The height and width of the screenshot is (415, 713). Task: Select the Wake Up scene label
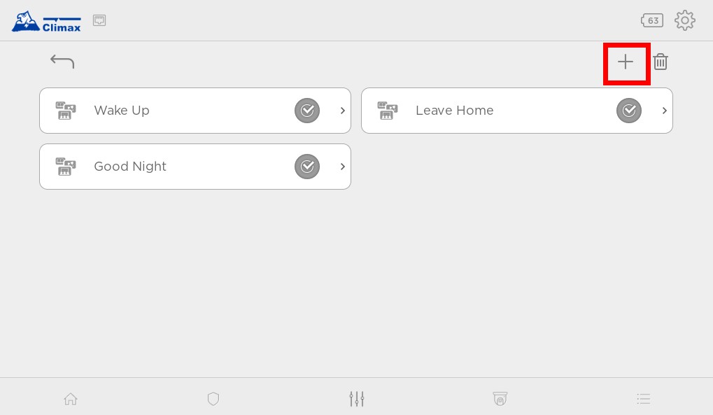pyautogui.click(x=122, y=111)
